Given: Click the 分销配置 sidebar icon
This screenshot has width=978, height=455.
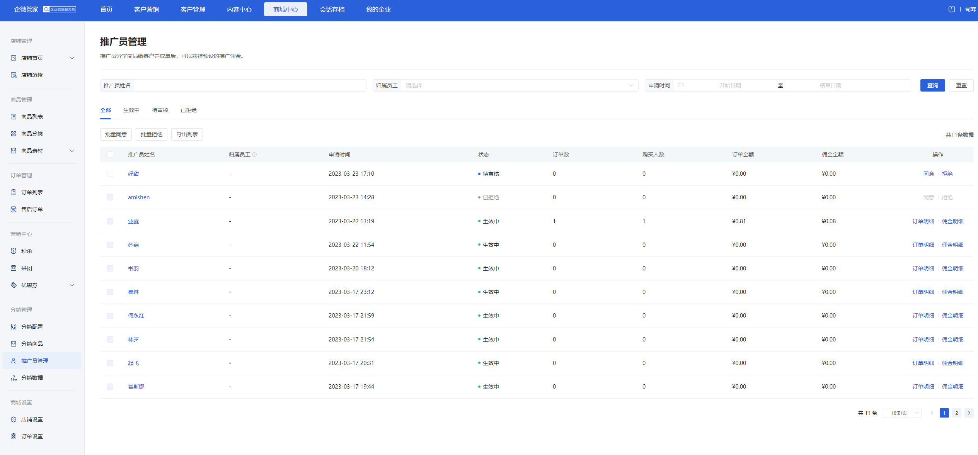Looking at the screenshot, I should [14, 327].
